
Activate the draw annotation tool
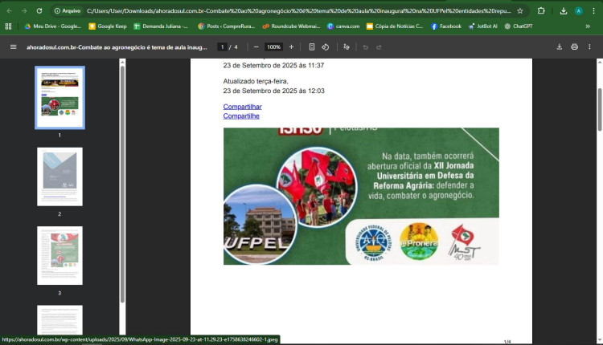click(x=347, y=47)
